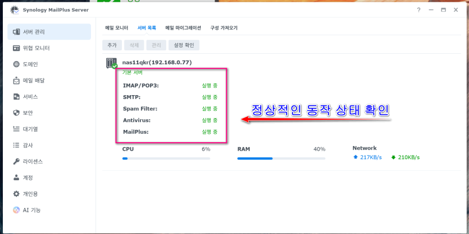The height and width of the screenshot is (234, 469).
Task: Switch to the 메일 모니터 tab
Action: tap(117, 28)
